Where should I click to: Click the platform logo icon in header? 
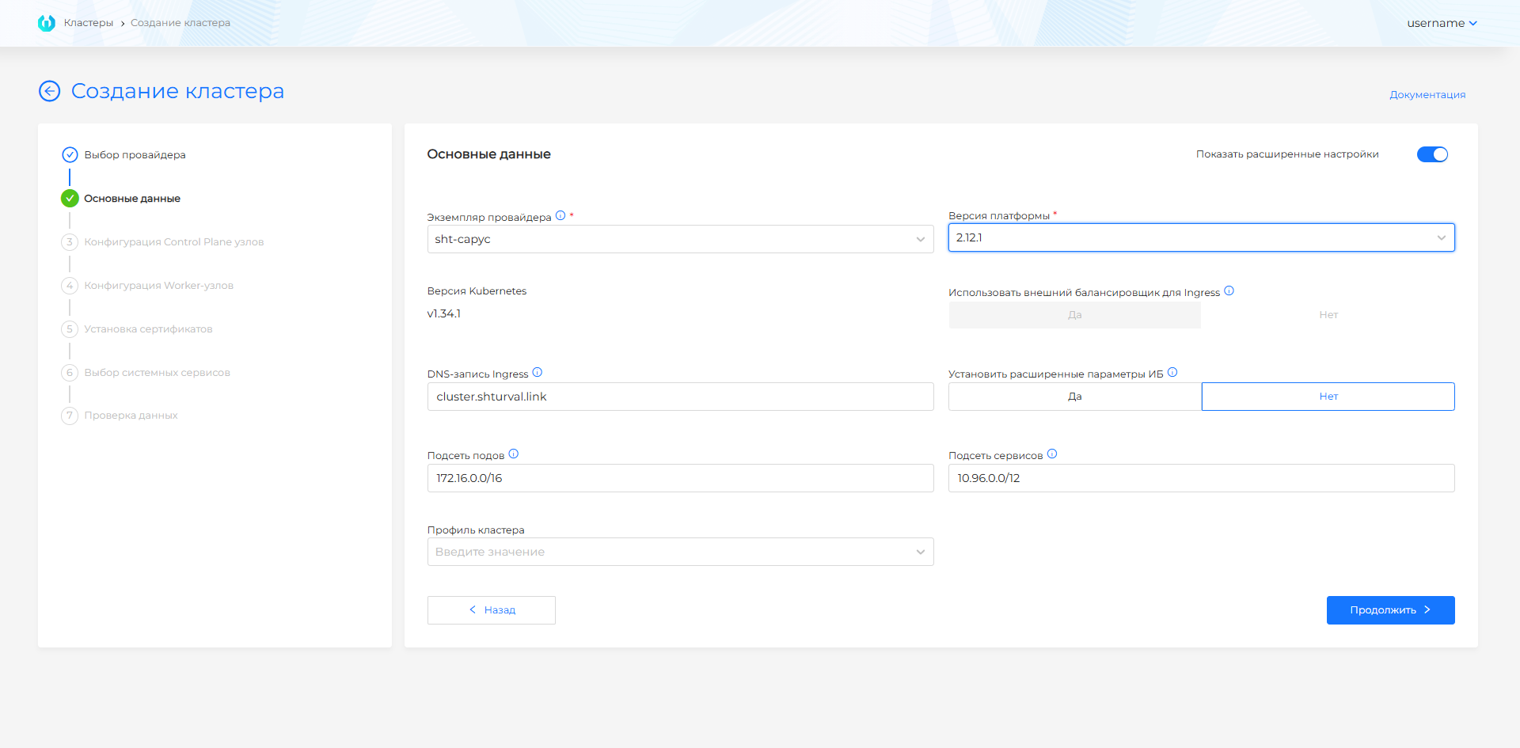[x=47, y=23]
